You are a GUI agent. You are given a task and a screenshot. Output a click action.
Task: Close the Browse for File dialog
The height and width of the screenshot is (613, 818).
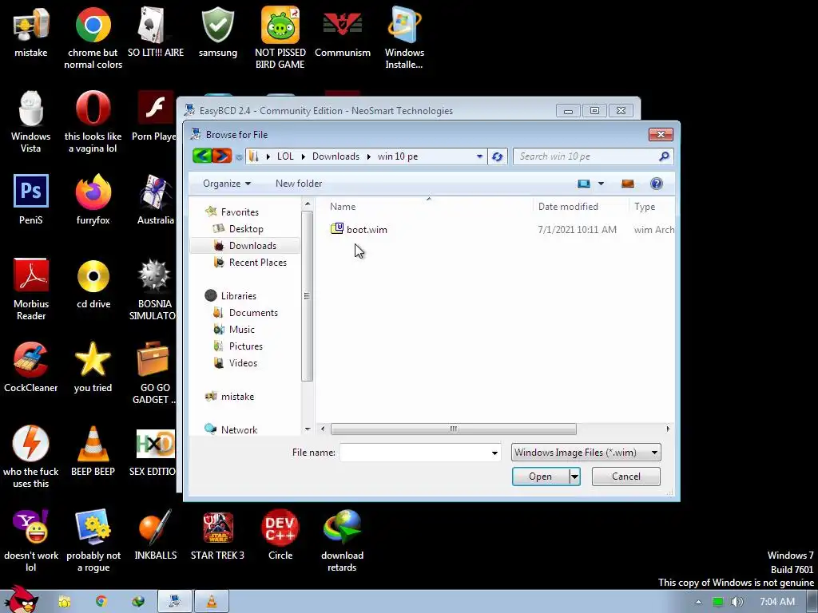pos(661,134)
